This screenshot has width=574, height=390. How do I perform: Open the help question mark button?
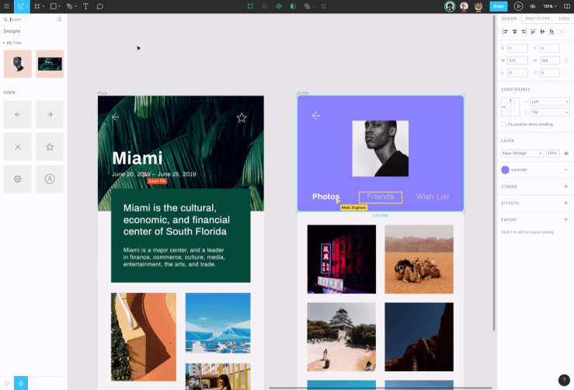(x=563, y=380)
